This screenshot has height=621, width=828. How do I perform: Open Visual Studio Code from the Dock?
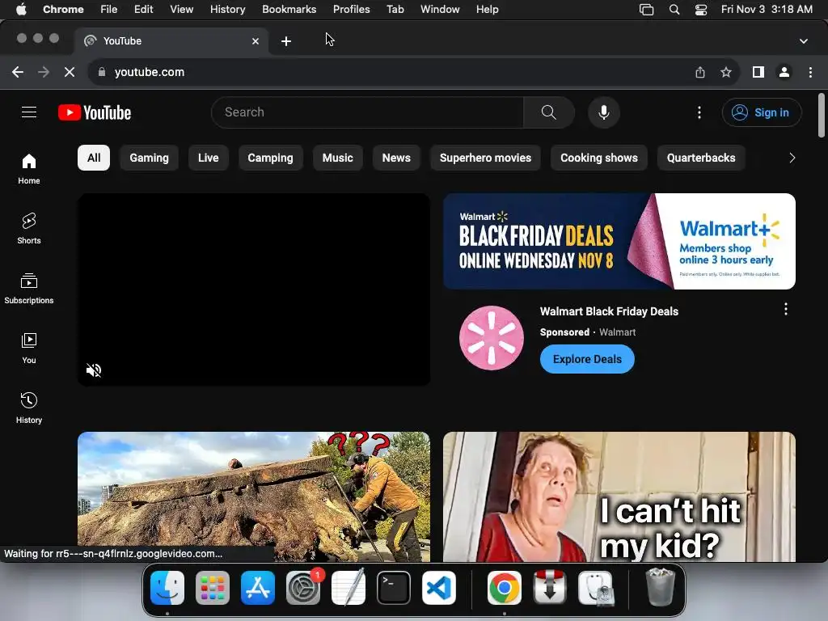coord(439,588)
